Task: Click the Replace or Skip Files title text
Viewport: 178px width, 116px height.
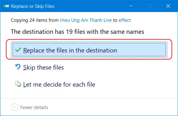Action: tap(33, 6)
